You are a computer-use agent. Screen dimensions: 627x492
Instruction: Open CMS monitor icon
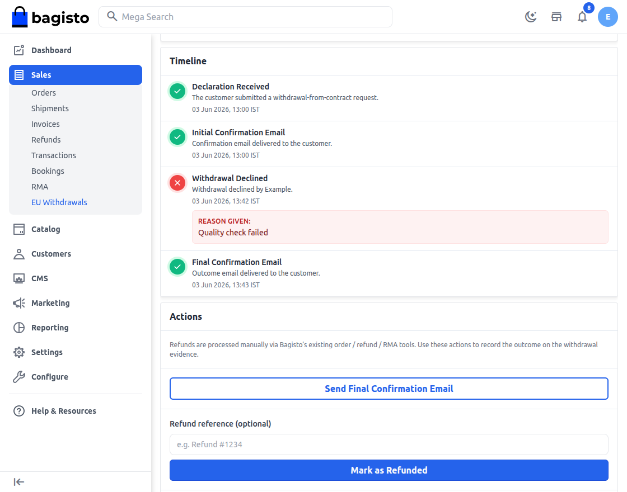(19, 278)
